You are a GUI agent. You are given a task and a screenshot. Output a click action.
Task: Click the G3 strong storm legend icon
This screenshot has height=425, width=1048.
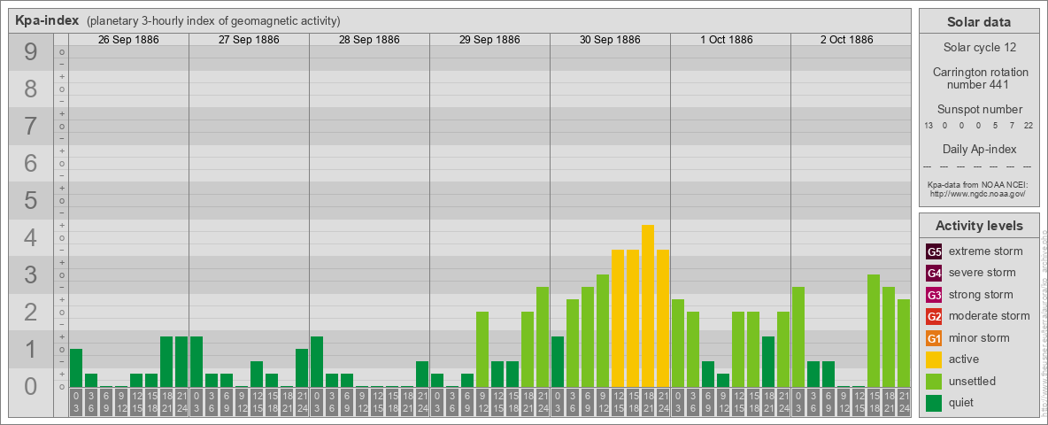coord(934,295)
